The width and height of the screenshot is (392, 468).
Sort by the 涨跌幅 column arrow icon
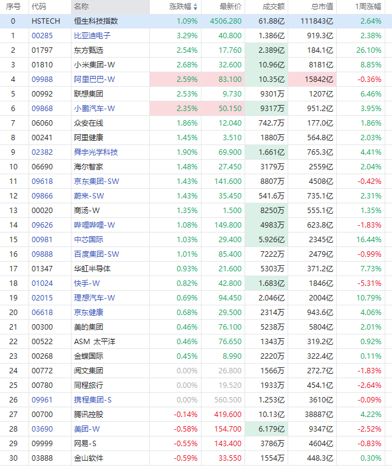pyautogui.click(x=195, y=7)
